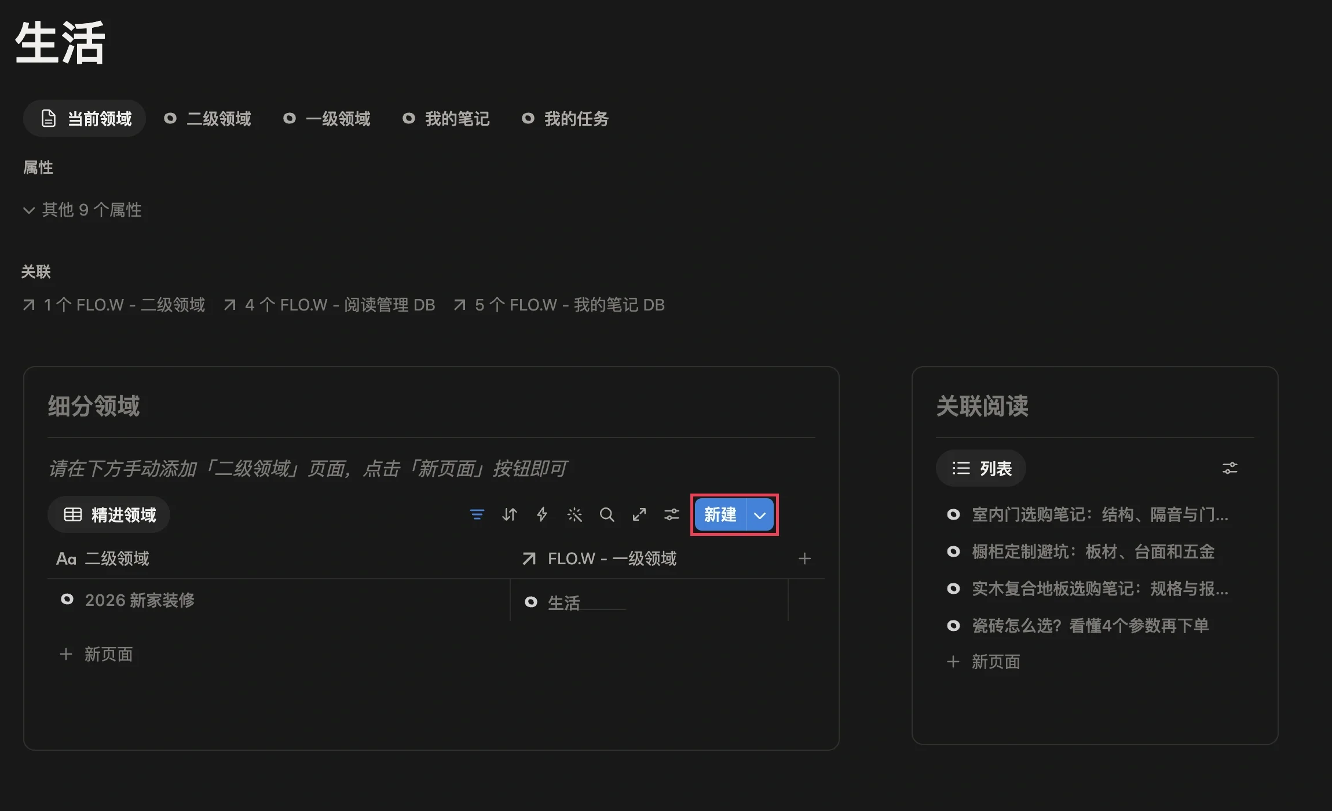Open the search magnifier icon
Screen dimensions: 1332x811
tap(606, 514)
